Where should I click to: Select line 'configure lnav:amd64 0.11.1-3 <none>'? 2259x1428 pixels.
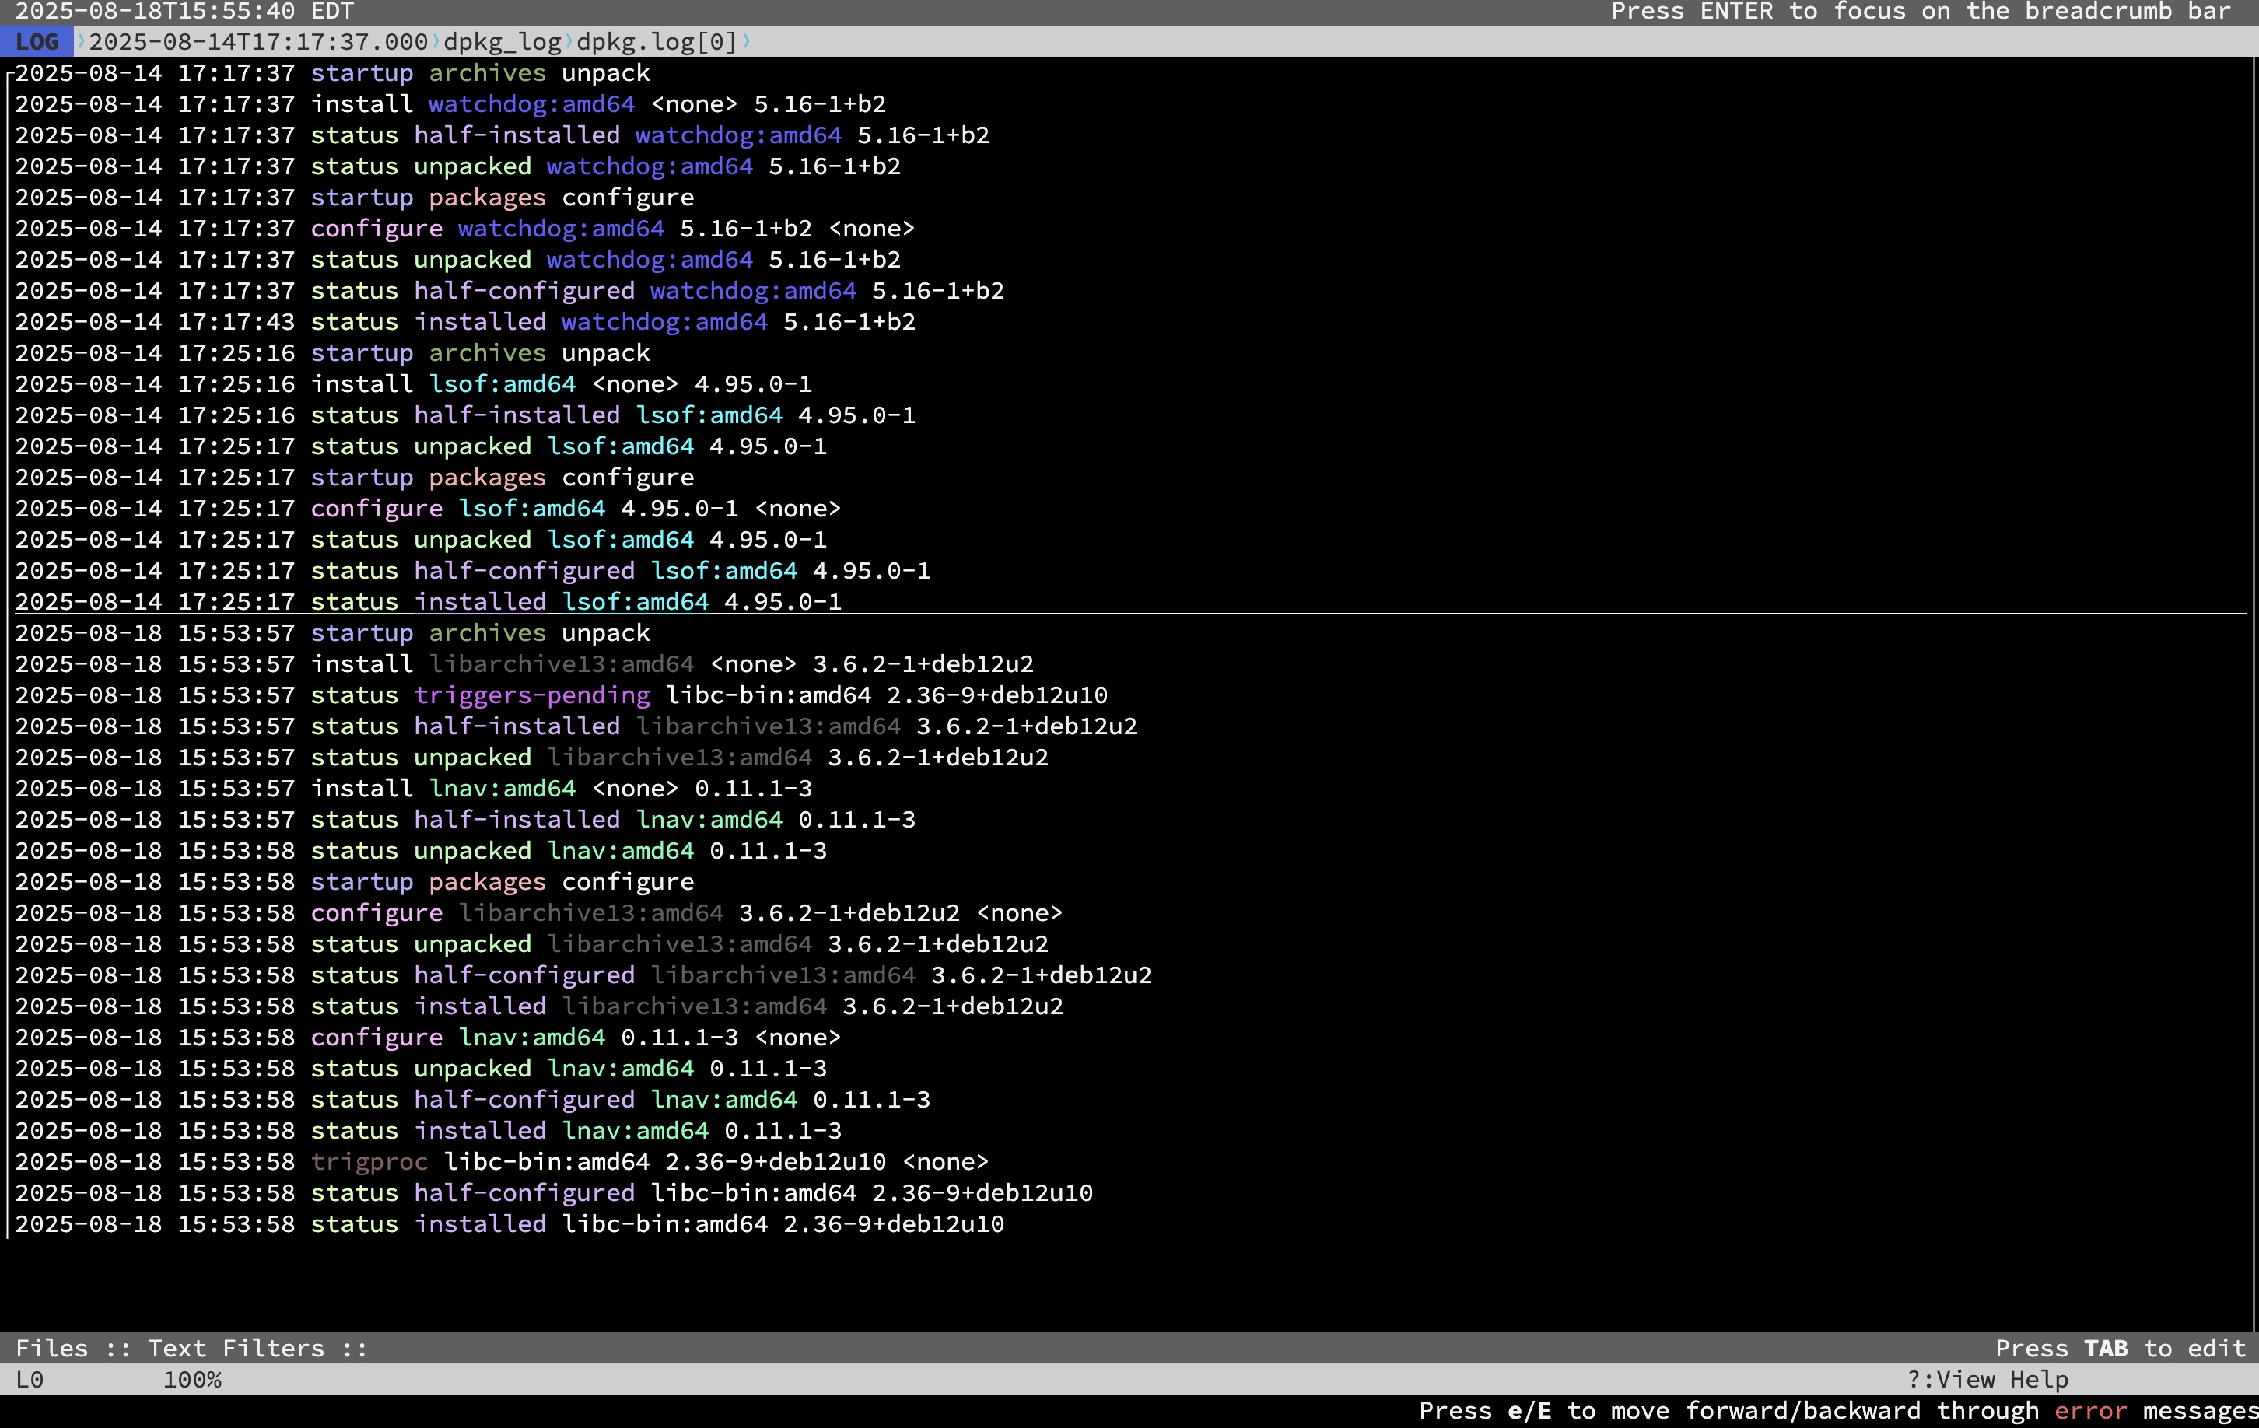[x=428, y=1038]
